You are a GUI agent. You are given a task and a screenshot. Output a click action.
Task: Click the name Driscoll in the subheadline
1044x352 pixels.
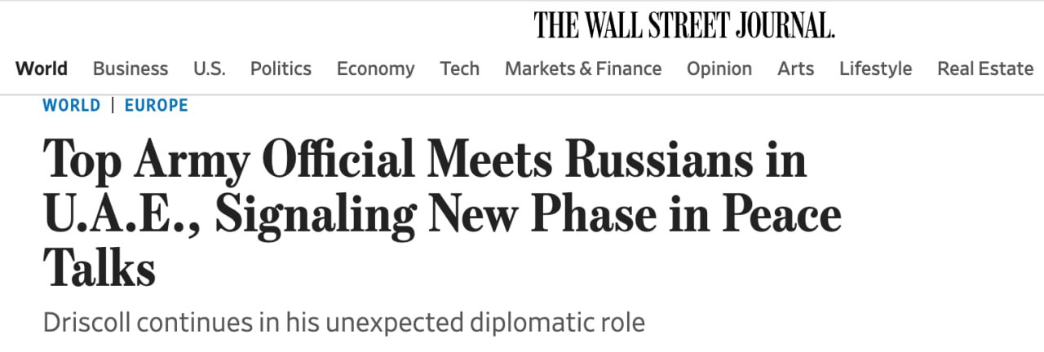pyautogui.click(x=86, y=323)
